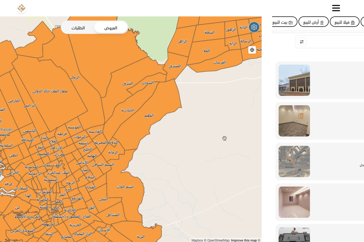
Task: Select العلا district on map
Action: tap(206, 51)
